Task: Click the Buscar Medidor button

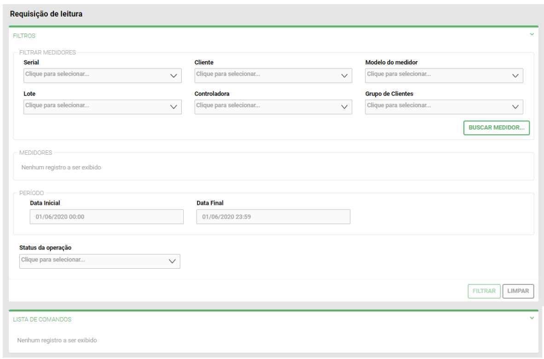Action: pos(497,128)
